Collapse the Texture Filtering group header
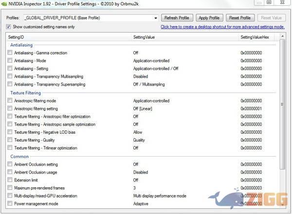This screenshot has width=292, height=214. click(x=25, y=92)
